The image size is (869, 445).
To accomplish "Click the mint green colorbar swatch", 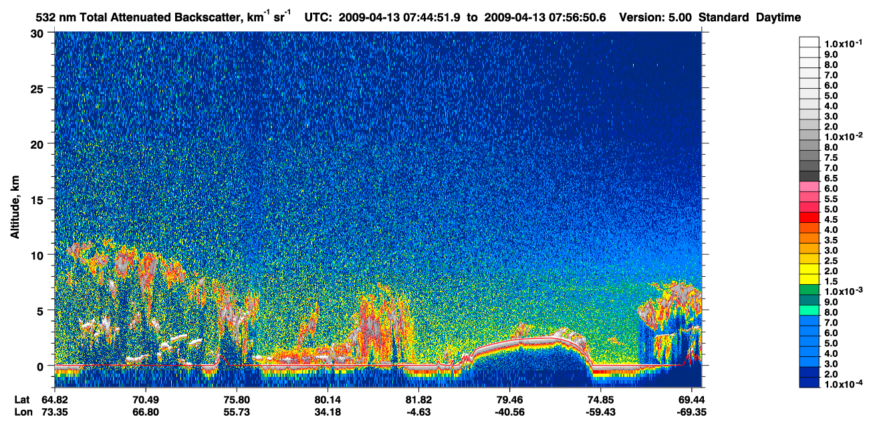I will [x=809, y=311].
